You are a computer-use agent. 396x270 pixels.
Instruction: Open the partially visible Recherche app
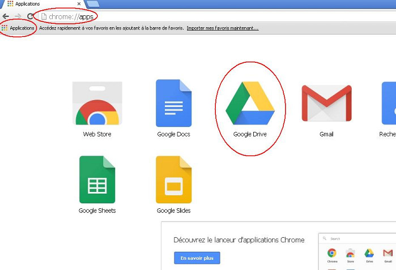tap(389, 103)
